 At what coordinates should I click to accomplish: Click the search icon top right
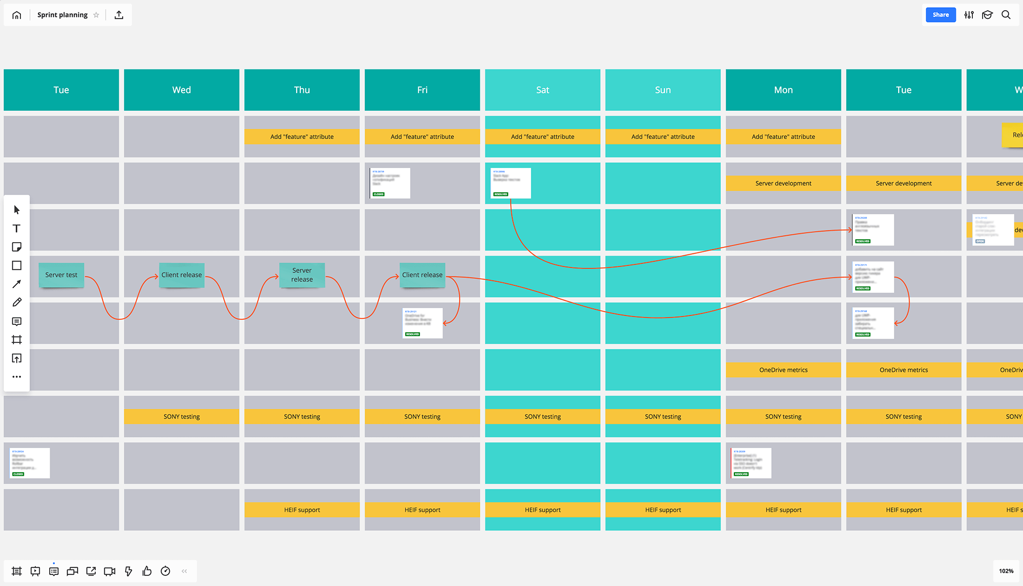[x=1007, y=14]
